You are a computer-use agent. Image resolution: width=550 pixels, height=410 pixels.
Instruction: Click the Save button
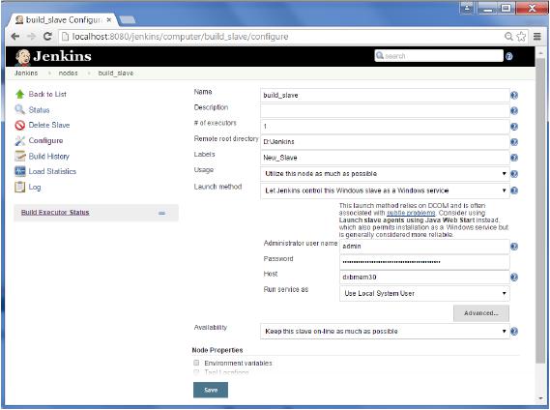(x=211, y=390)
